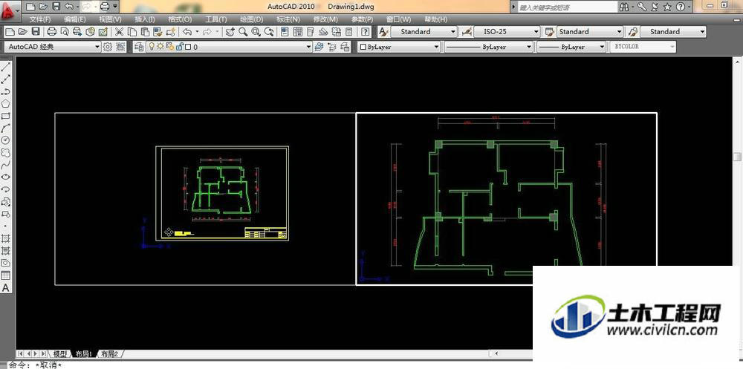Click the Cut icon in standard toolbar
Viewport: 743px width, 369px height.
(120, 32)
